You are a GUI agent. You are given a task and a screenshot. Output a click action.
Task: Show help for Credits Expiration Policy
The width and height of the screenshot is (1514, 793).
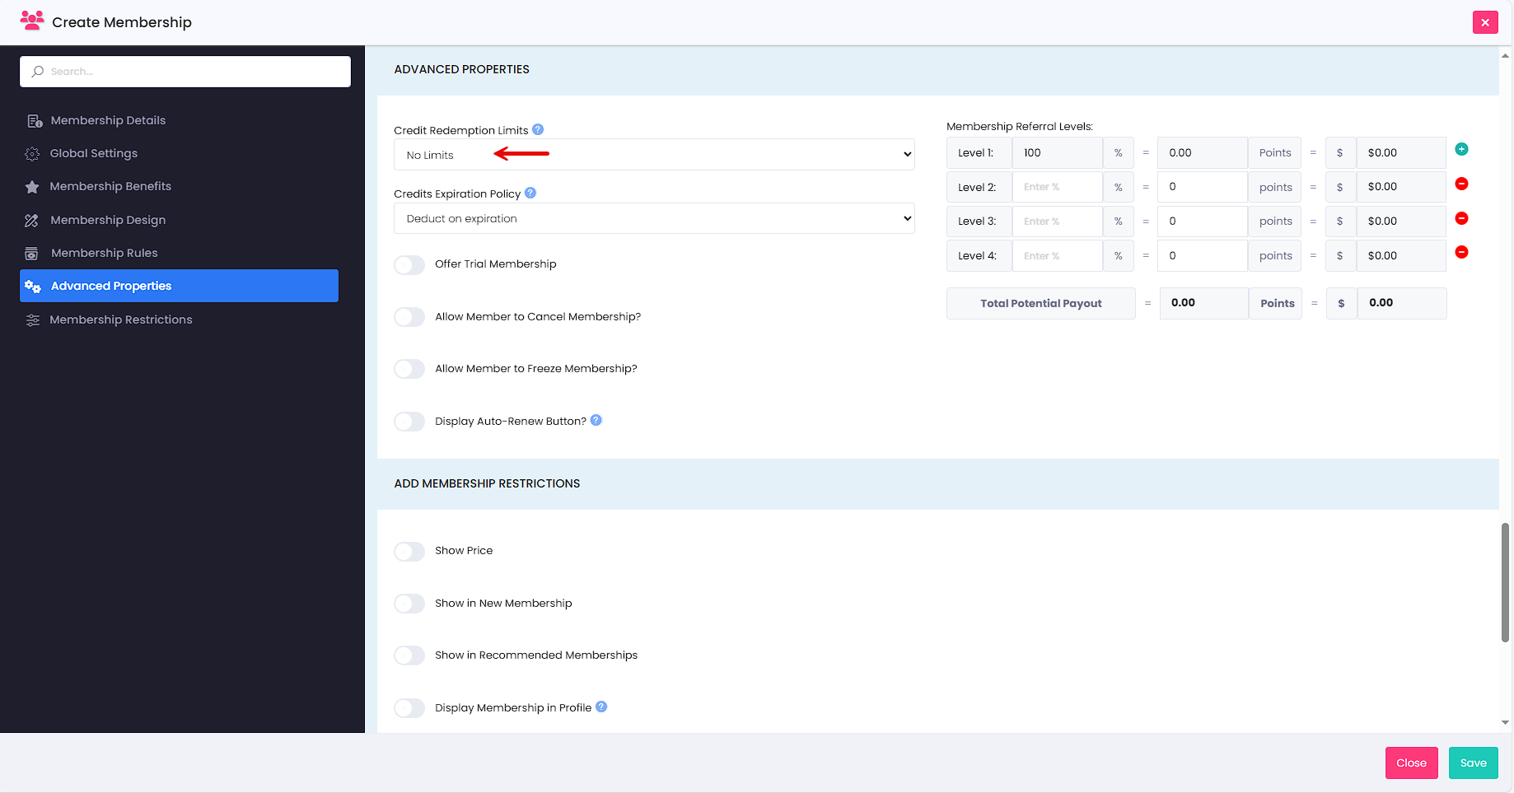[x=530, y=193]
